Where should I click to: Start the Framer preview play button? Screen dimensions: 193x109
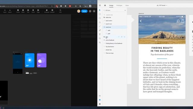[x=94, y=11]
